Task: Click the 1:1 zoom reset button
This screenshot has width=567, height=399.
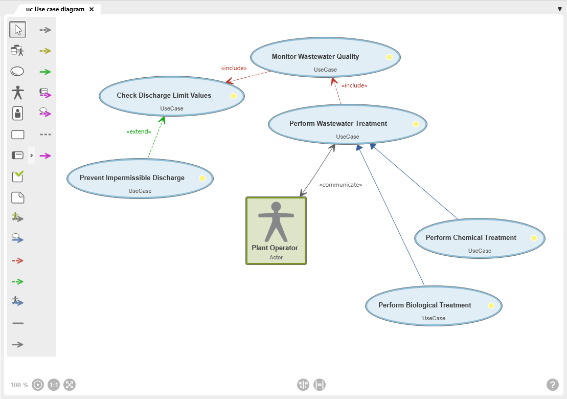Action: [x=54, y=385]
